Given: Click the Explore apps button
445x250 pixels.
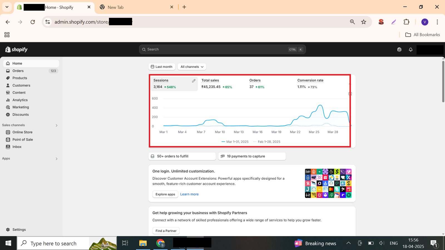Looking at the screenshot, I should (165, 194).
